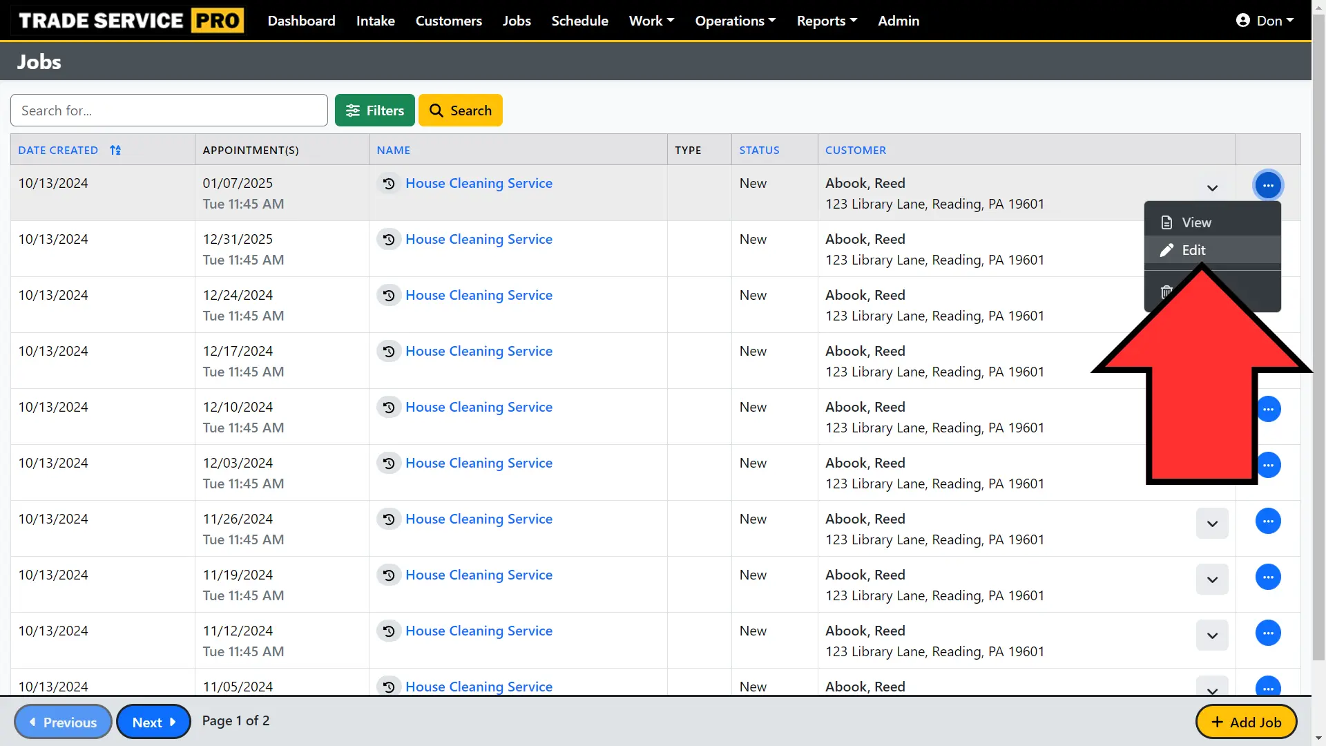Click the pencil Edit option in the context menu
The image size is (1326, 746).
[x=1193, y=251]
